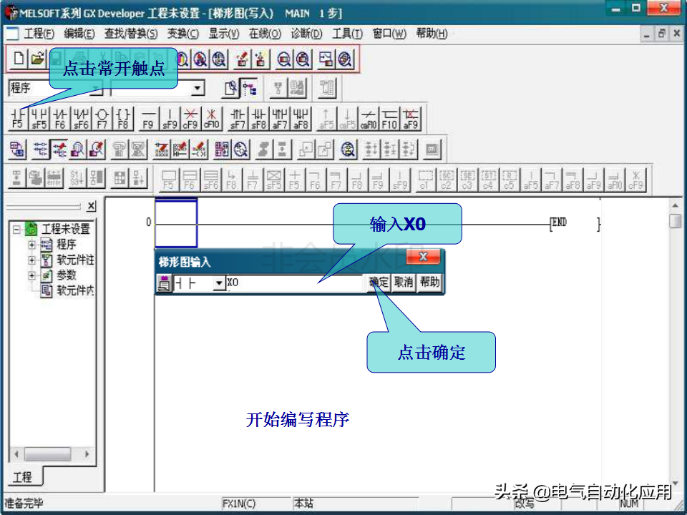This screenshot has height=515, width=687.
Task: Click the New Project icon
Action: point(19,58)
